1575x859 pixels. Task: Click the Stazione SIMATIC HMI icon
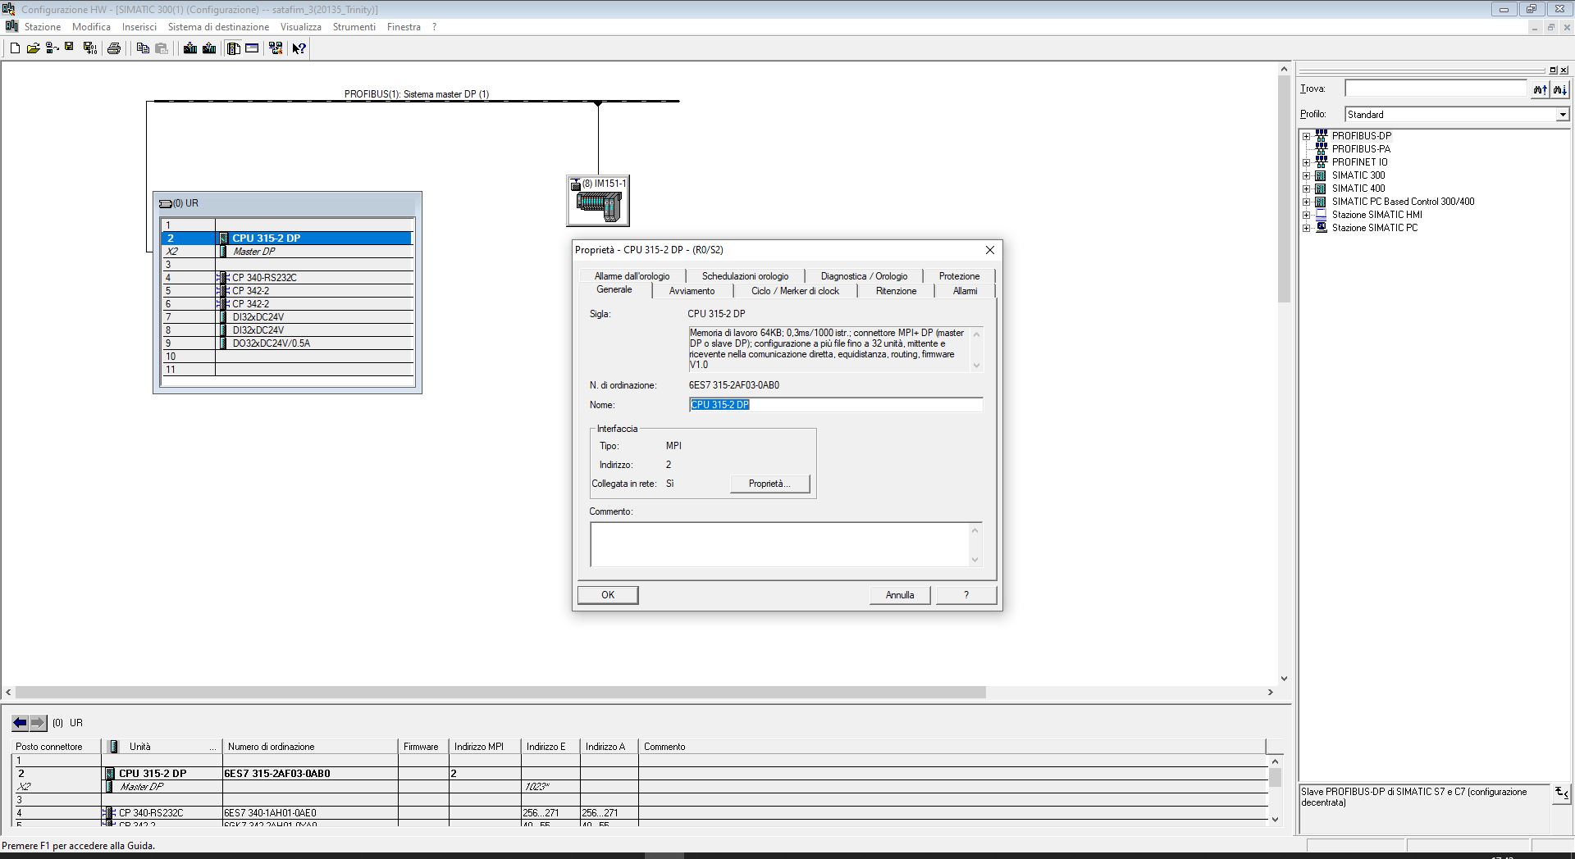[1321, 215]
